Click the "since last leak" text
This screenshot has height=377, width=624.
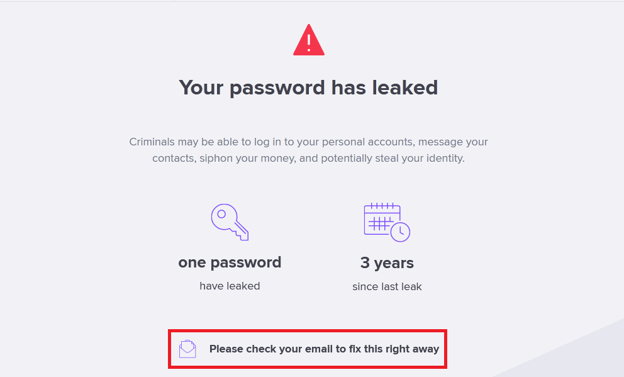coord(387,286)
